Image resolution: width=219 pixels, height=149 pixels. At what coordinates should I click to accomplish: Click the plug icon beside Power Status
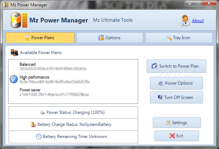coord(42,112)
